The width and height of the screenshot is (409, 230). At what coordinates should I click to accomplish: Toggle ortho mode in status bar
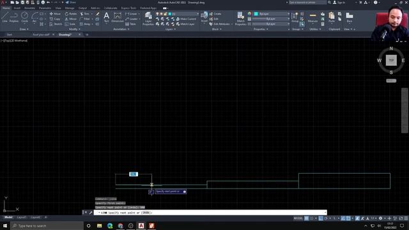[x=321, y=218]
